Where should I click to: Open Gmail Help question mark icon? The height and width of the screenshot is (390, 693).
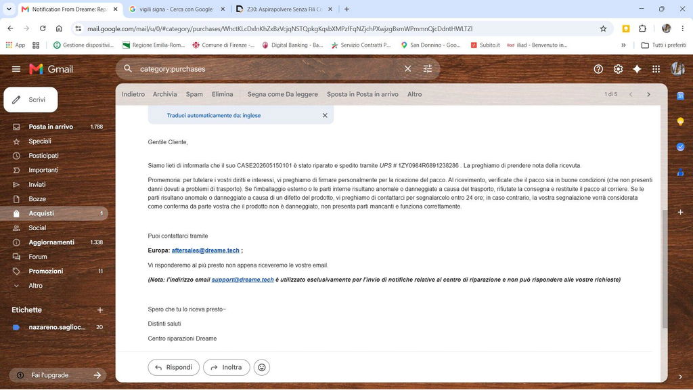tap(598, 69)
